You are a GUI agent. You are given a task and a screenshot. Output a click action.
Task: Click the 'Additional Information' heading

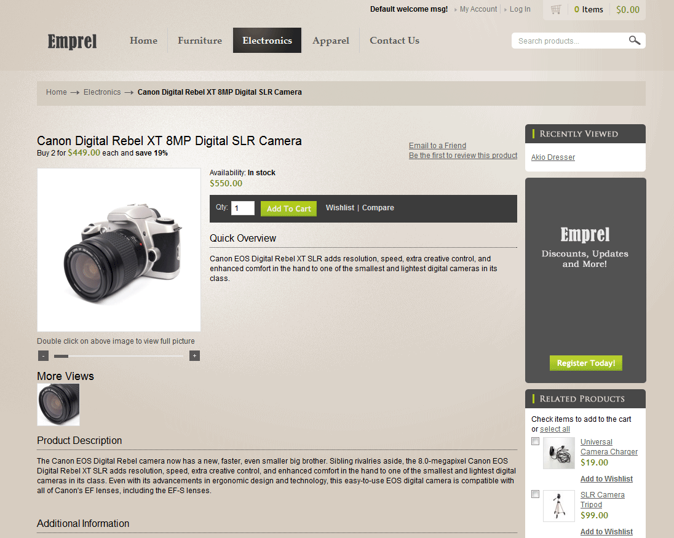click(83, 523)
